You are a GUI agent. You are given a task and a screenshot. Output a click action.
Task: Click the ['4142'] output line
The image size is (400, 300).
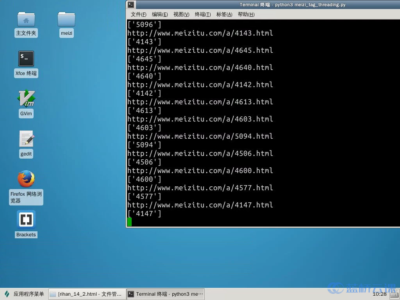[x=145, y=93]
